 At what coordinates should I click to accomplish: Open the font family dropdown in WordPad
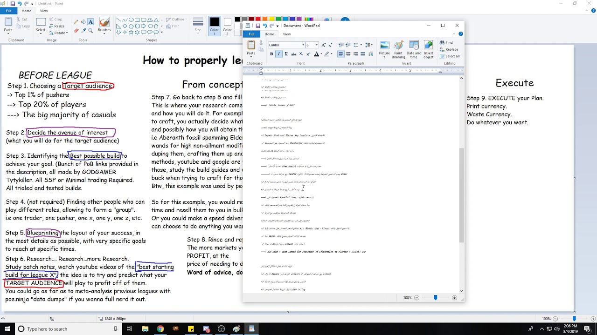point(303,45)
